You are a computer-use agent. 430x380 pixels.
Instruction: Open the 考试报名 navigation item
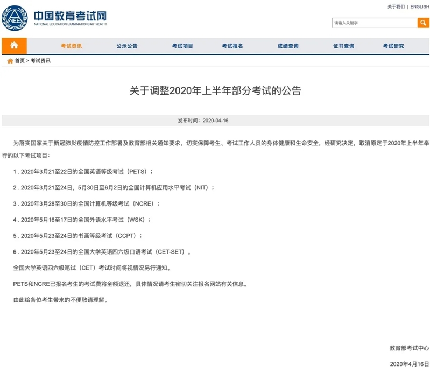(232, 46)
